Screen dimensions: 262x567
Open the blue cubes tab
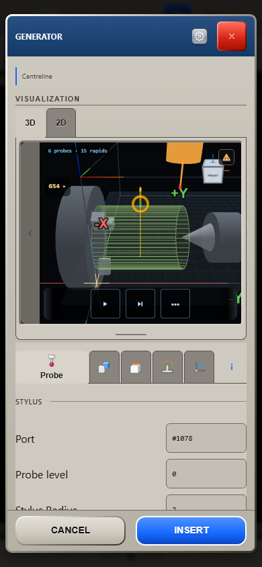pyautogui.click(x=104, y=367)
